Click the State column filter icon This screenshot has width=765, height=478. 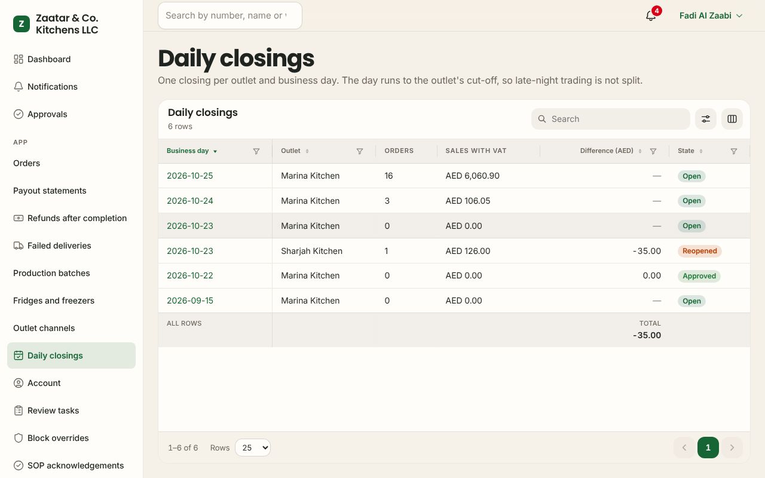[x=734, y=151]
